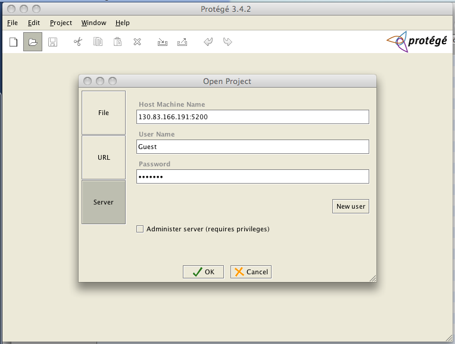Click the Undo arrow icon
455x344 pixels.
click(208, 42)
